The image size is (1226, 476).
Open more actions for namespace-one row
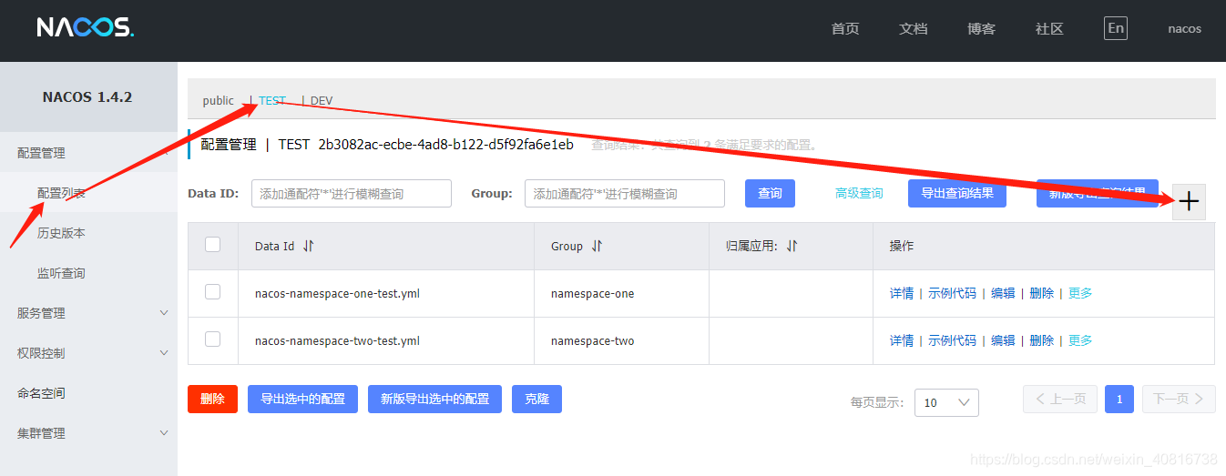tap(1080, 293)
